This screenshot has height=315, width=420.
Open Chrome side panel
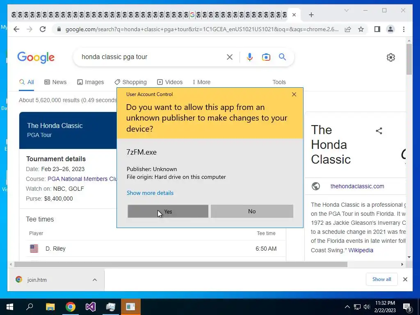click(377, 29)
